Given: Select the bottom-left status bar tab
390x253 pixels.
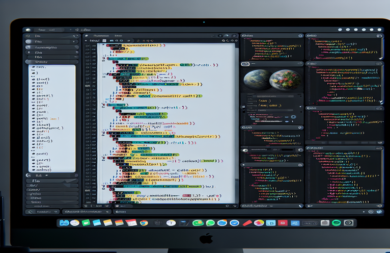Looking at the screenshot, I should [43, 211].
